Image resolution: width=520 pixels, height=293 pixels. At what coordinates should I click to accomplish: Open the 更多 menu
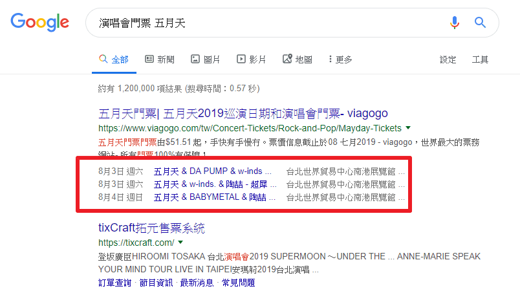click(x=340, y=60)
